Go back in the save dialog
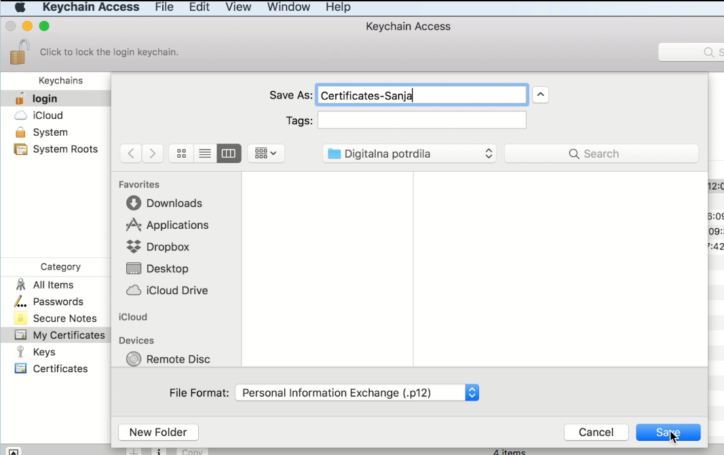 click(x=131, y=153)
